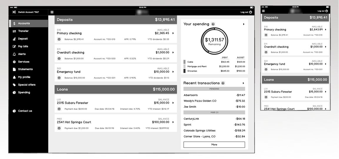
Task: Click the Deposit icon in sidebar
Action: (x=14, y=39)
